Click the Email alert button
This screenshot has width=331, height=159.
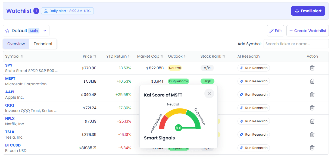[x=308, y=11]
